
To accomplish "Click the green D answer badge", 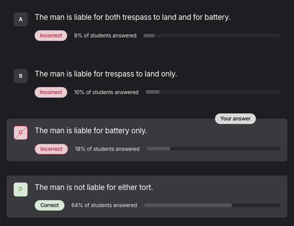I will tap(21, 190).
